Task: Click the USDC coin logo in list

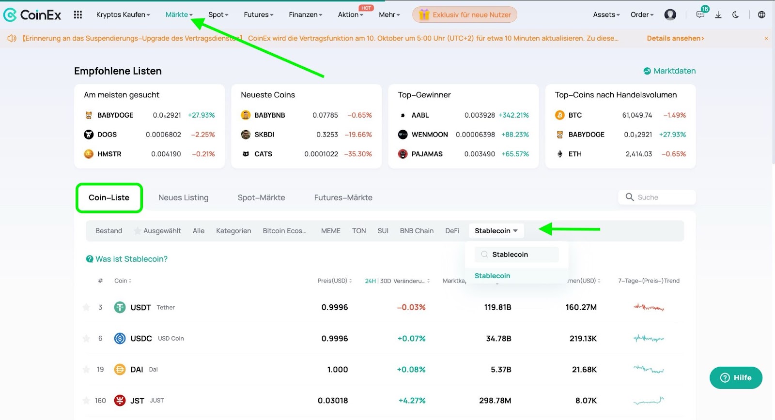Action: [x=120, y=338]
